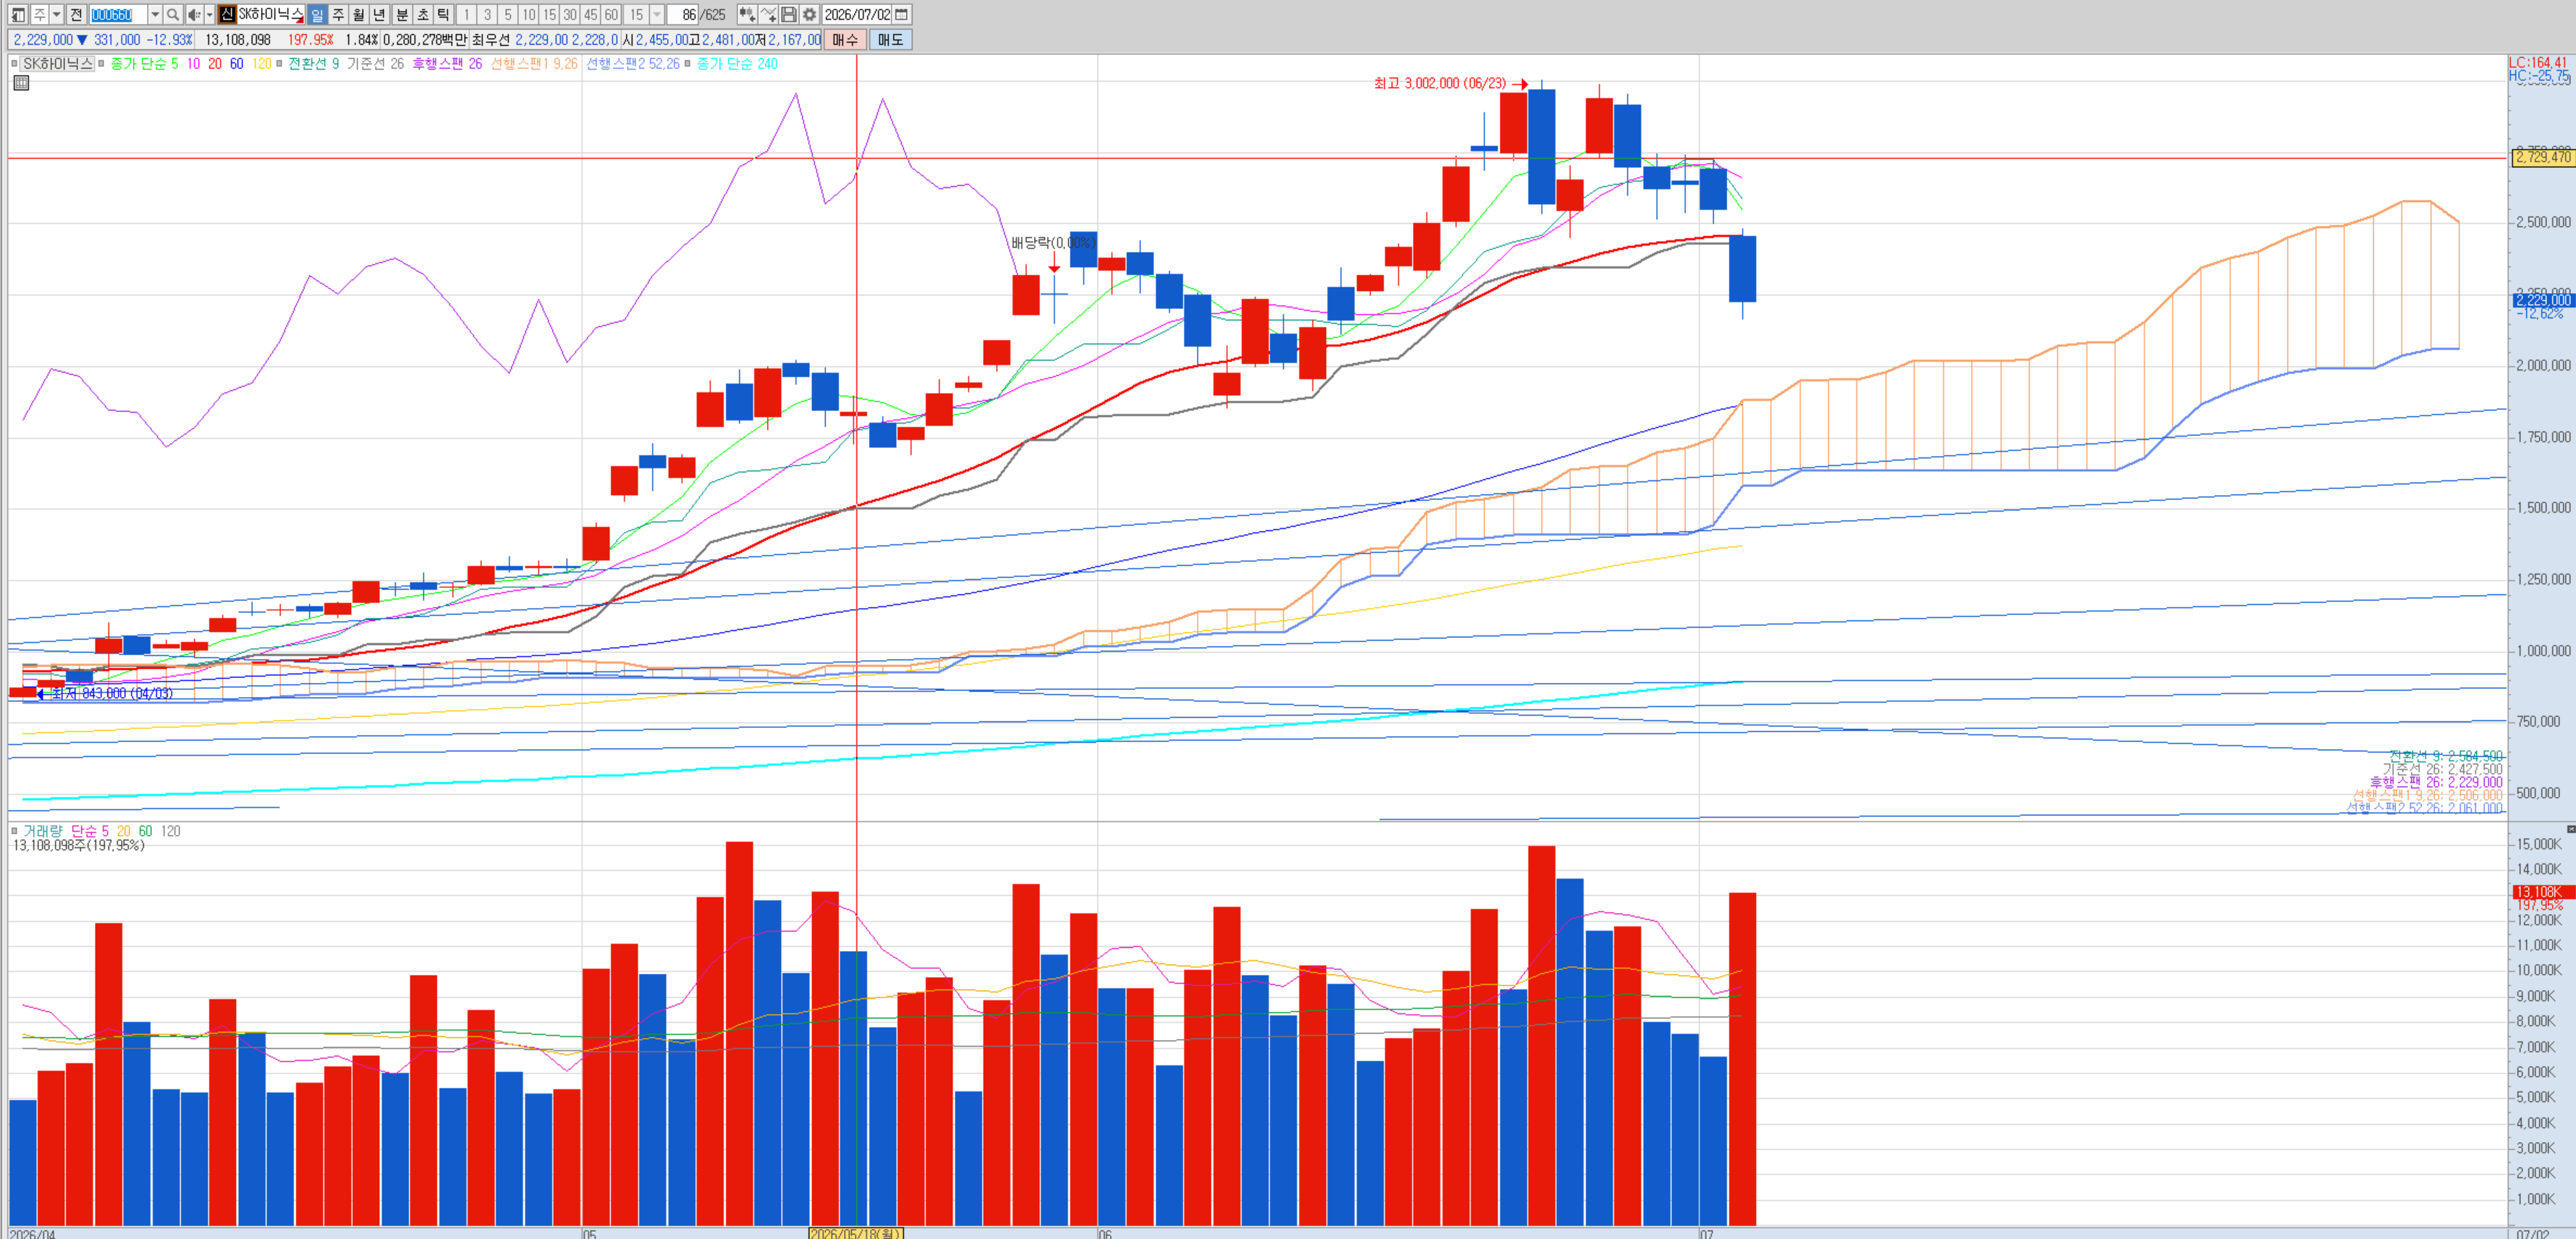Switch to the 주 weekly chart period
The image size is (2576, 1239).
click(338, 14)
